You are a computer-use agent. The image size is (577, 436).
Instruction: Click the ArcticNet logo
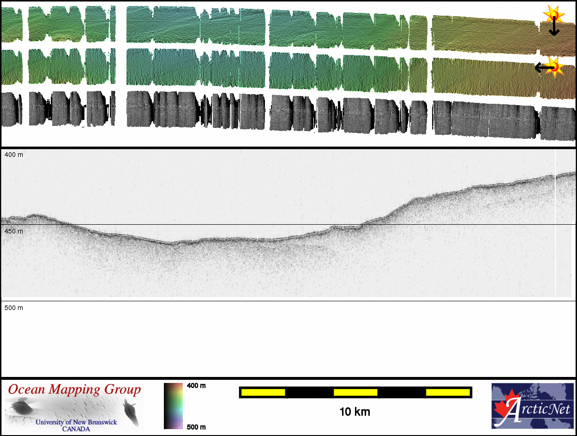point(532,406)
